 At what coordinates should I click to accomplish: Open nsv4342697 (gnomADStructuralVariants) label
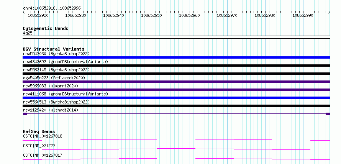point(66,62)
